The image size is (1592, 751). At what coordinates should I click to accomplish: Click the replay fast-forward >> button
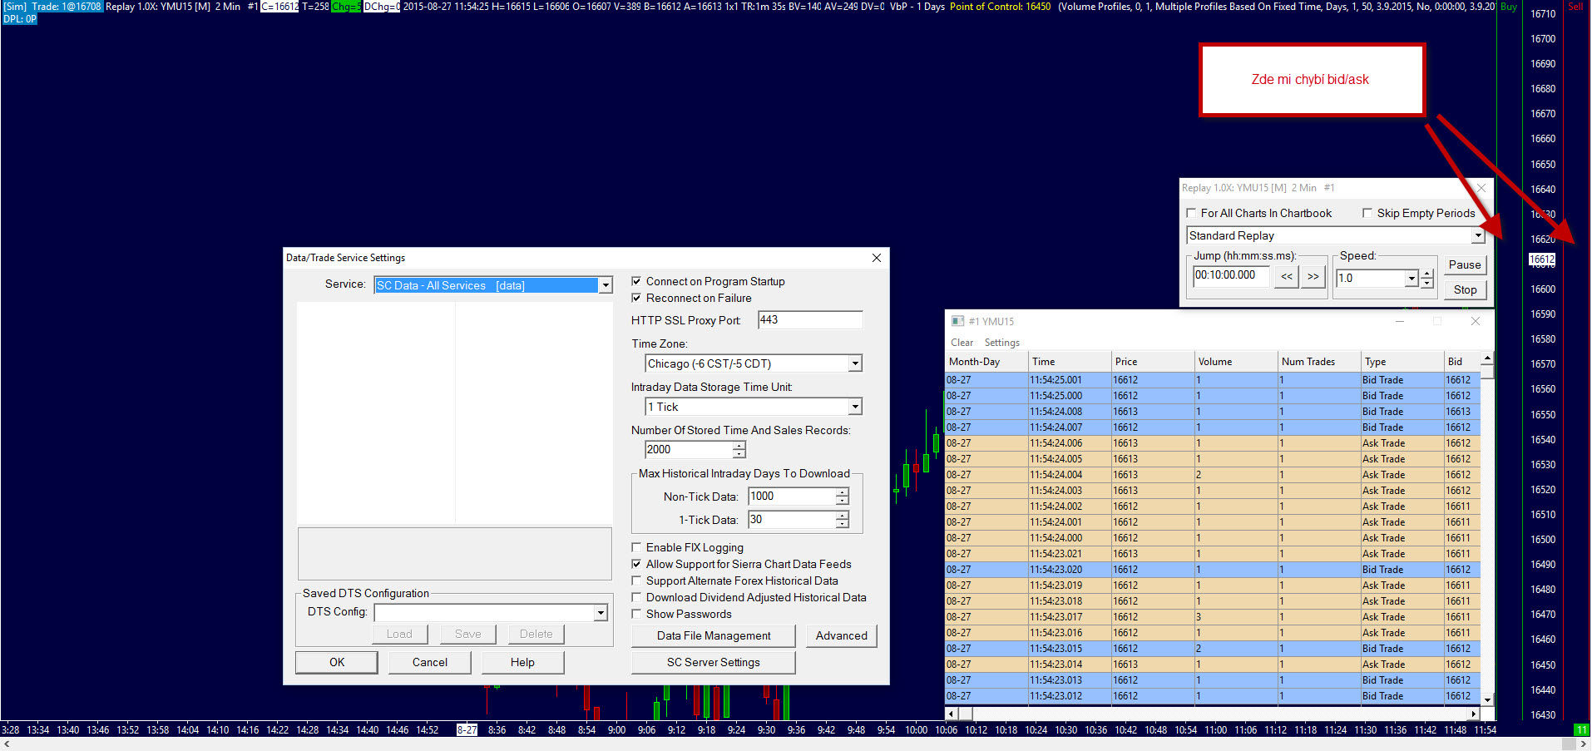(1313, 277)
